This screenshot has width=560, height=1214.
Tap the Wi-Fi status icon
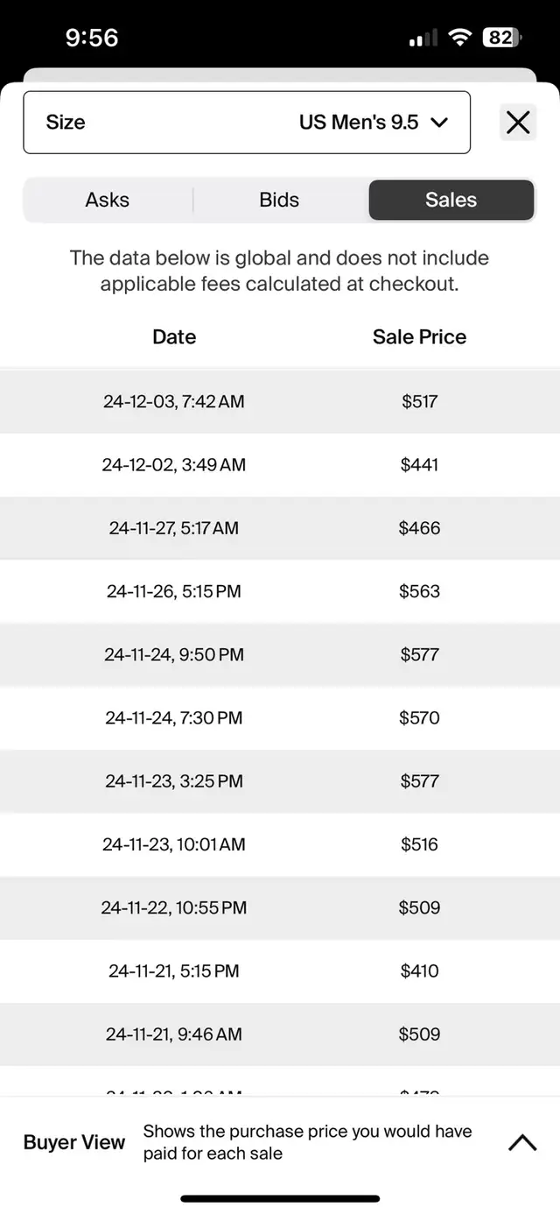point(459,38)
